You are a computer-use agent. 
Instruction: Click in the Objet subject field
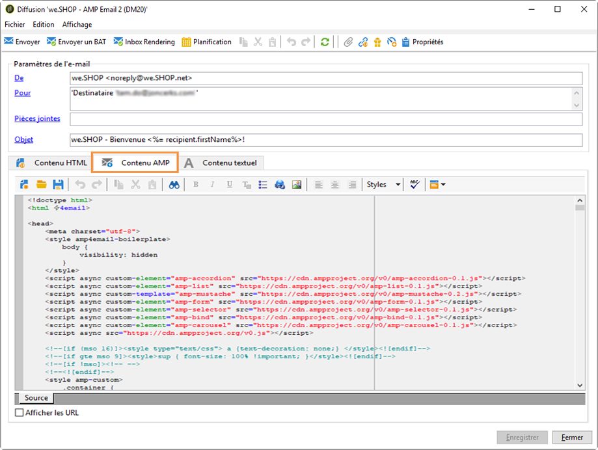click(326, 140)
